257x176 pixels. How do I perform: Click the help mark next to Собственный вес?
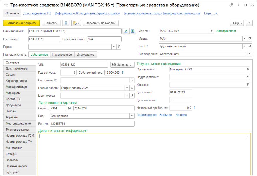coord(123,73)
